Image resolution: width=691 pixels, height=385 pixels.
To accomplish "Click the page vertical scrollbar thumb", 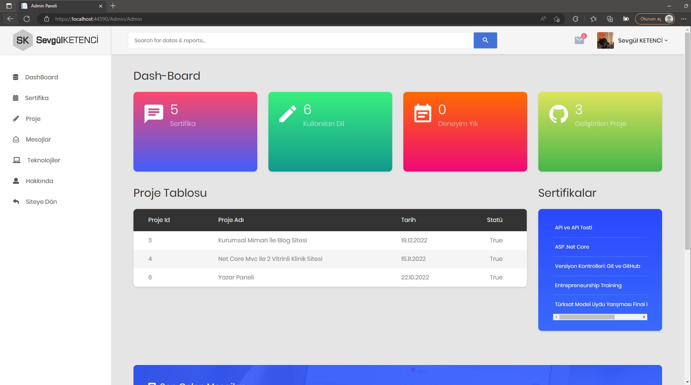I will [688, 141].
